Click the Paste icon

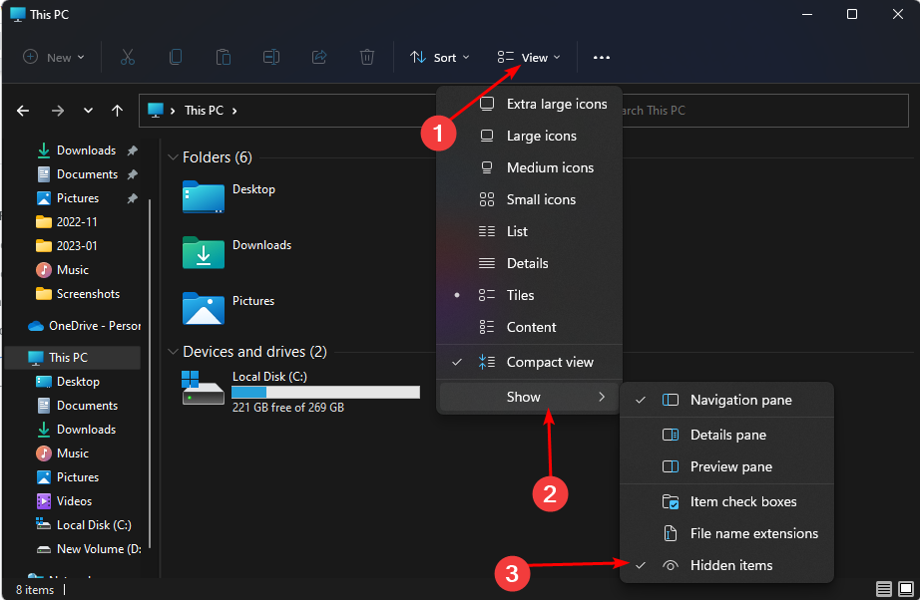click(224, 57)
